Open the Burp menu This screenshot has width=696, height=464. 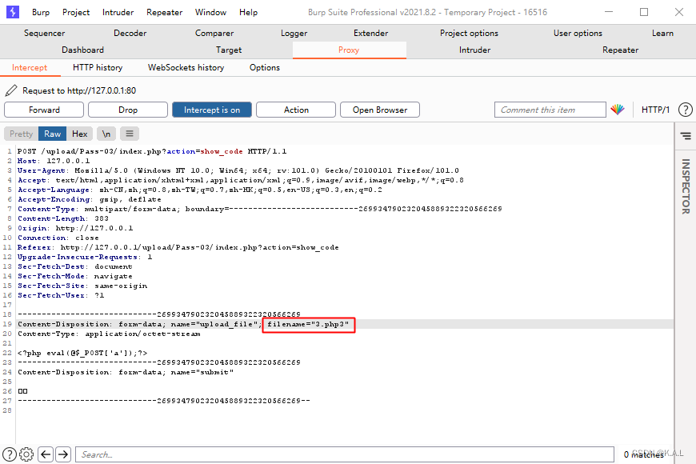pyautogui.click(x=41, y=13)
